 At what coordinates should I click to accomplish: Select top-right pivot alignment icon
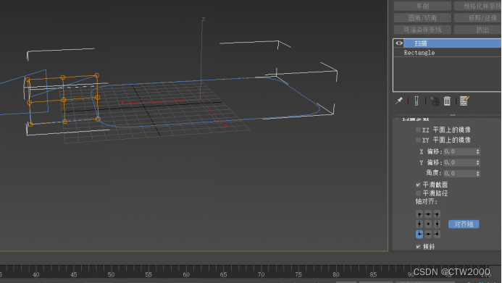point(437,214)
